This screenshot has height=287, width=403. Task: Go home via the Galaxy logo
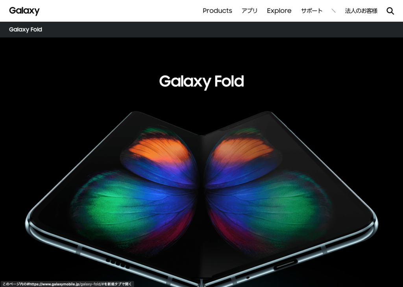point(24,11)
